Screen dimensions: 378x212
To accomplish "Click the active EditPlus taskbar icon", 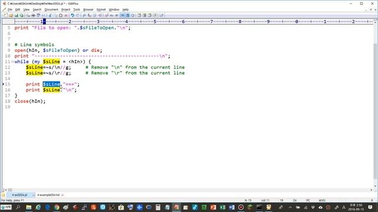I will point(177,207).
